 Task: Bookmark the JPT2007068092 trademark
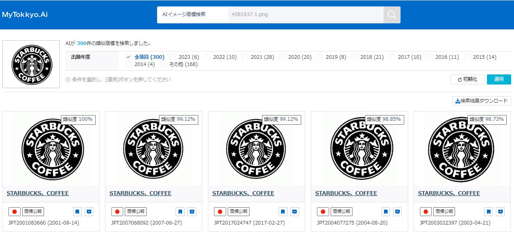(x=180, y=211)
